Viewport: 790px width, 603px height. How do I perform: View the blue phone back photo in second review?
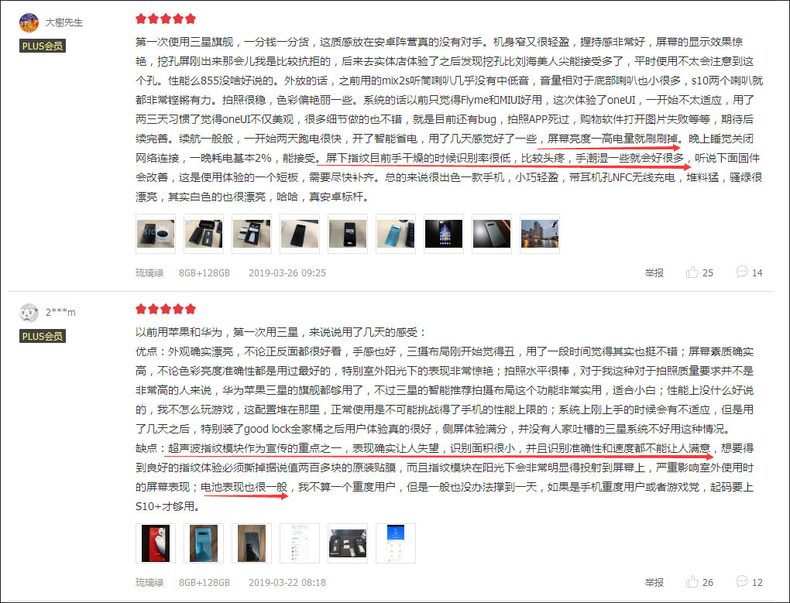coord(204,543)
